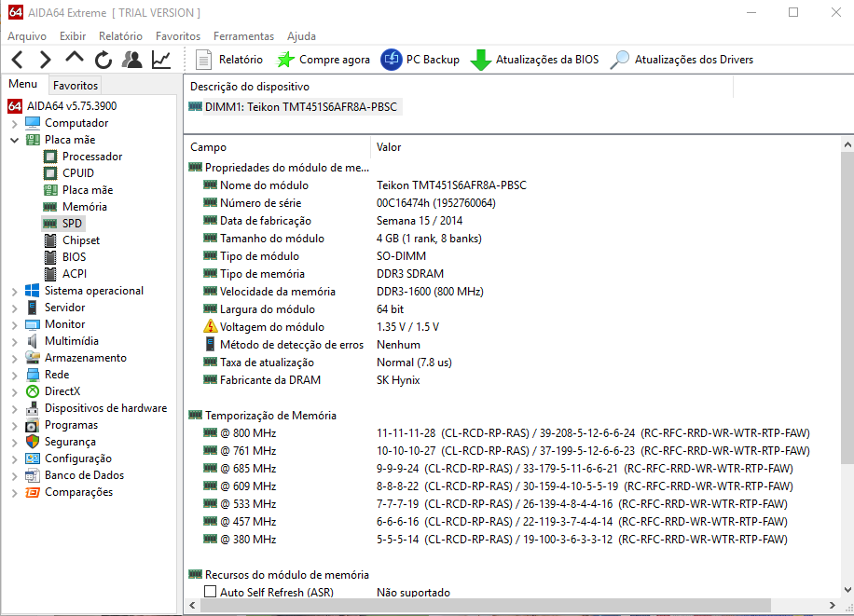Open the Favoritos menu in menu bar
Viewport: 854px width, 616px height.
coord(178,36)
